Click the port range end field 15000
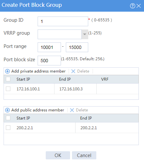 (77, 47)
